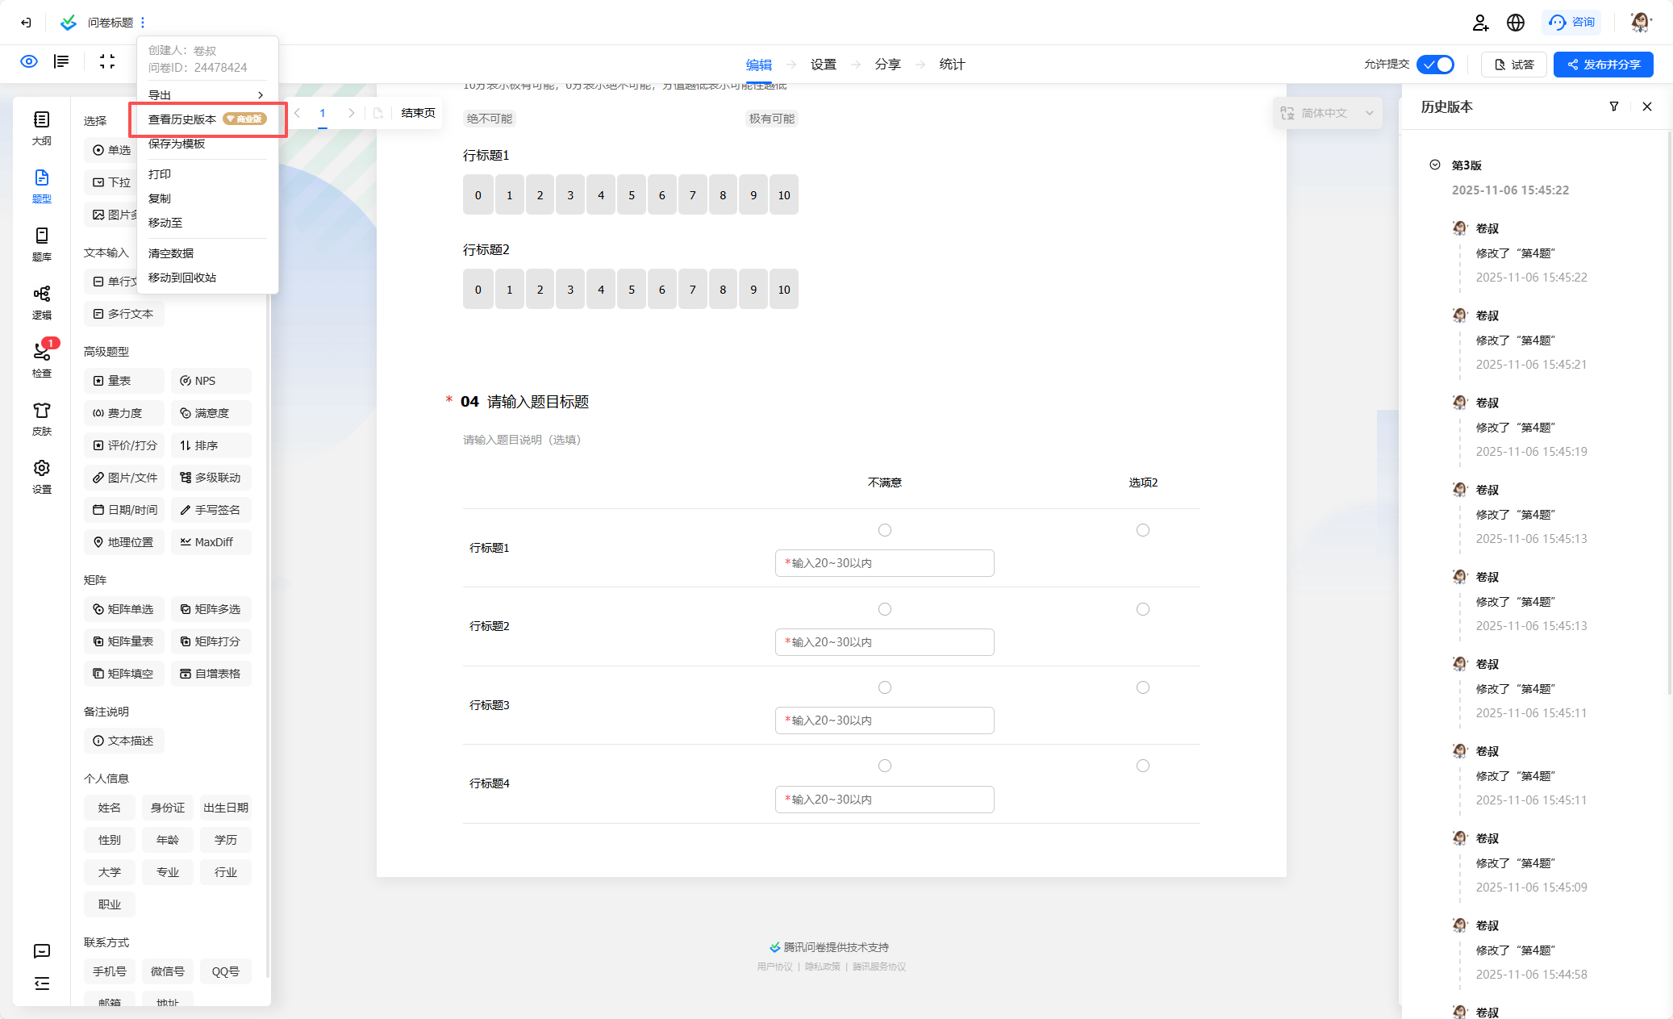Choose 保存为模板 from the menu
Viewport: 1673px width, 1019px height.
pos(177,144)
